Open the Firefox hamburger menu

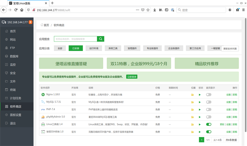pyautogui.click(x=244, y=10)
